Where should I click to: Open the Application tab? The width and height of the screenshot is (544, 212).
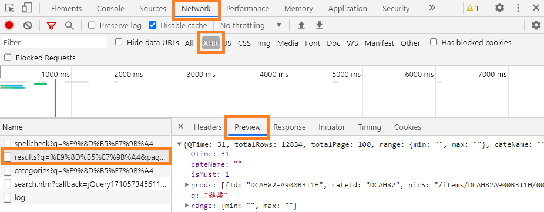click(x=347, y=8)
